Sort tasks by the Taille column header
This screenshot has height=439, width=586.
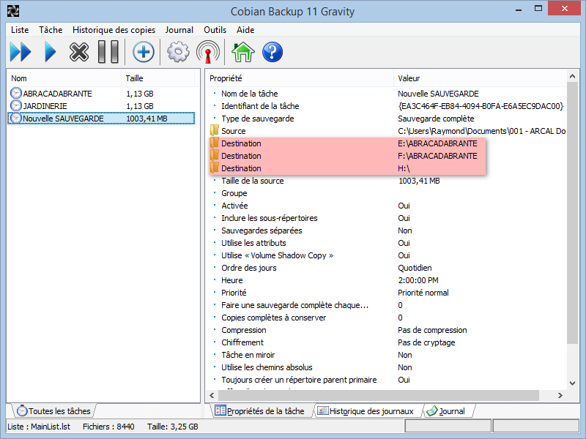pyautogui.click(x=157, y=78)
